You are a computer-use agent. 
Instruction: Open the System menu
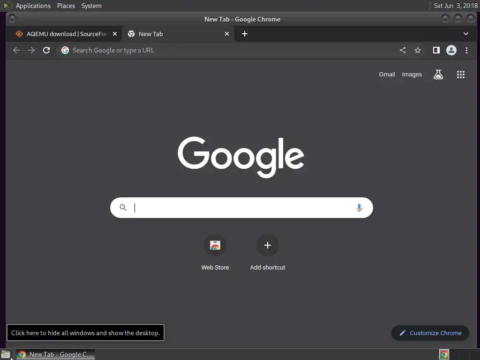click(x=91, y=6)
